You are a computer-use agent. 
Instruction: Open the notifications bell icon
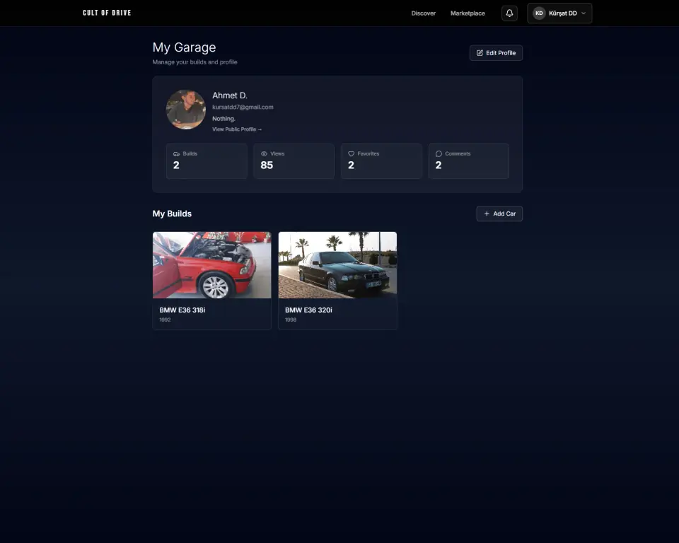[x=509, y=13]
